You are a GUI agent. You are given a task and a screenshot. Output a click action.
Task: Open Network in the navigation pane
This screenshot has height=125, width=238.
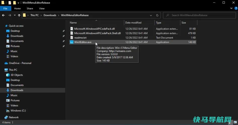(14, 117)
